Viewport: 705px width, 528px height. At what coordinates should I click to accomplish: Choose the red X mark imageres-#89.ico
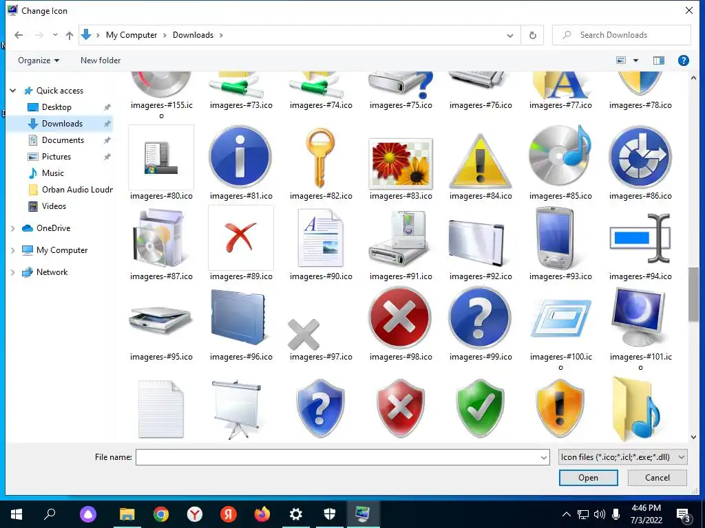tap(240, 238)
